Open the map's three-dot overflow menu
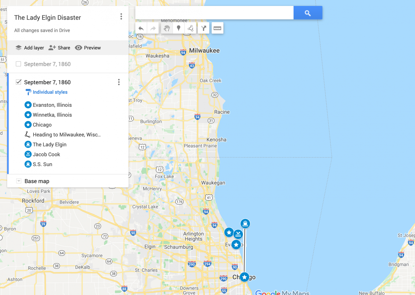 coord(121,16)
